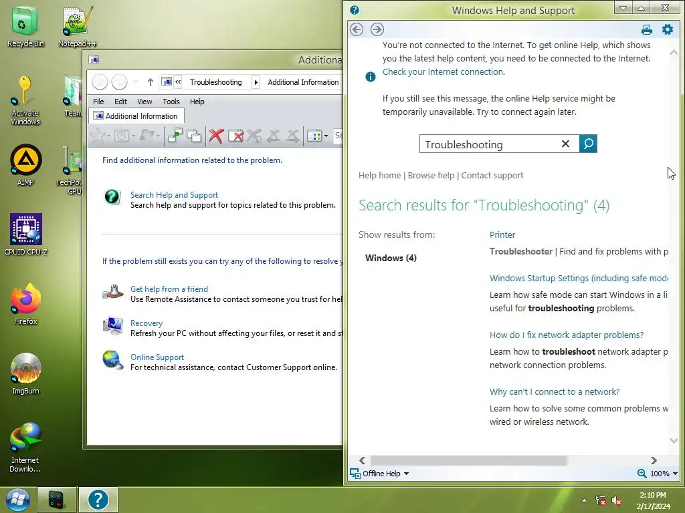Open the Contact support link
This screenshot has height=513, width=685.
[492, 176]
